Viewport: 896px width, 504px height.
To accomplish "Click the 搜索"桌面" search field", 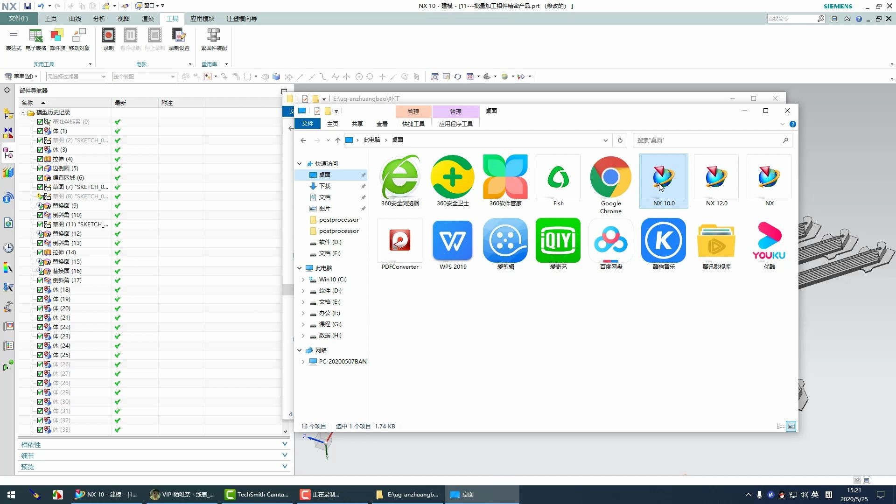I will (x=712, y=140).
